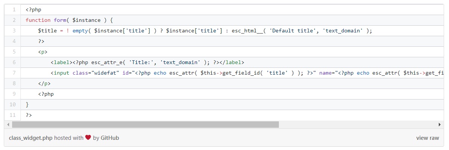Select line number 11
Viewport: 449px width, 150px height.
[13, 115]
